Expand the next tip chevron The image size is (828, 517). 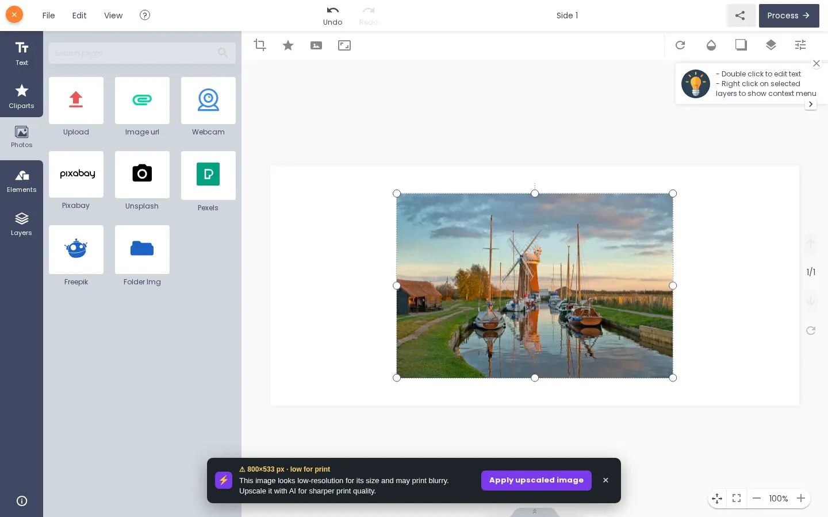(x=811, y=104)
